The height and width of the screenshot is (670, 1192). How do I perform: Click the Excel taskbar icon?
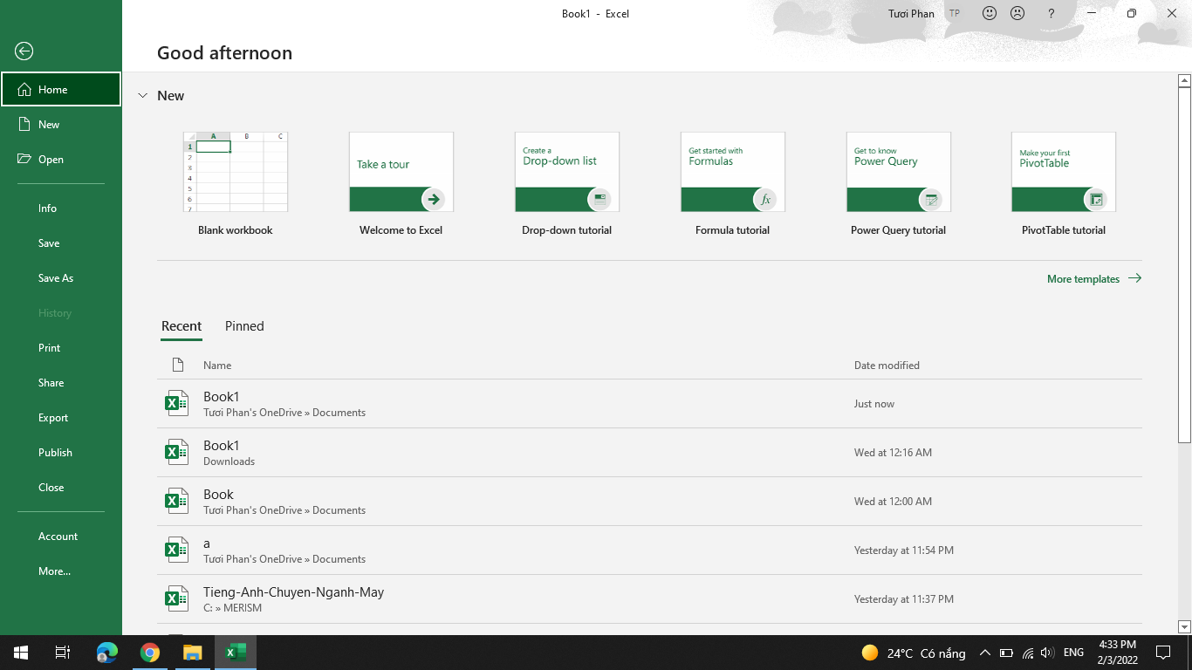pos(236,653)
